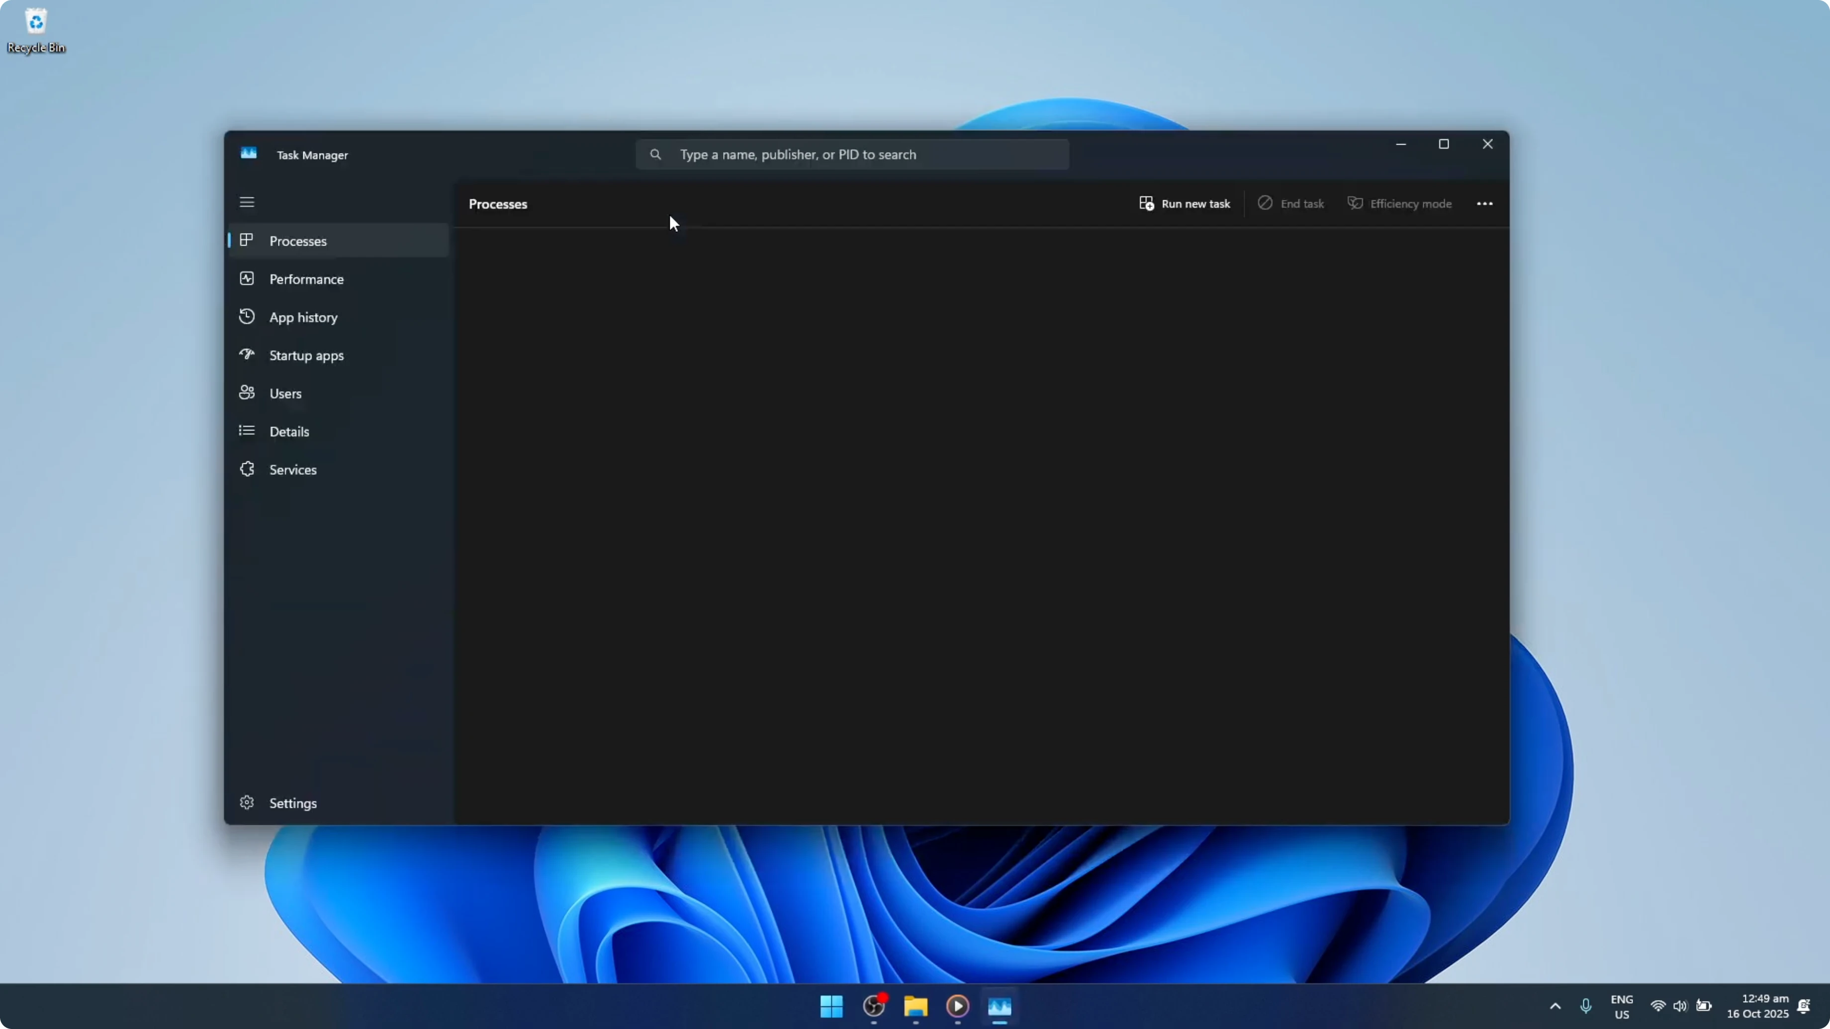Viewport: 1830px width, 1029px height.
Task: Click the End task circle-slash icon
Action: [1265, 203]
